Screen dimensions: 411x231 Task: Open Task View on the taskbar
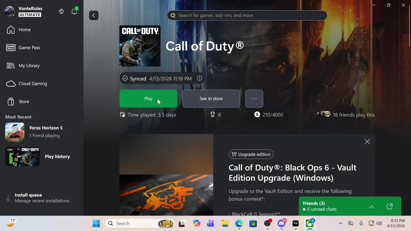[182, 224]
